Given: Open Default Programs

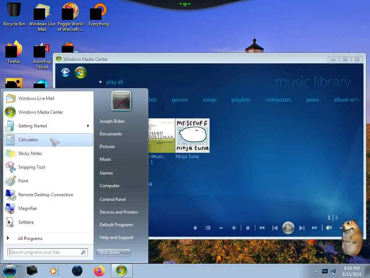Looking at the screenshot, I should tap(116, 225).
